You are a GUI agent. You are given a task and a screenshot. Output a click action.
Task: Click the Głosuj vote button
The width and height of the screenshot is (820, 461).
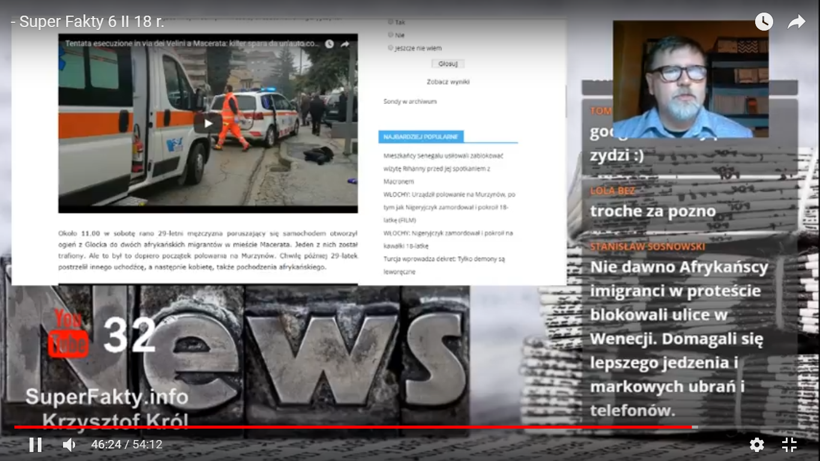[448, 64]
